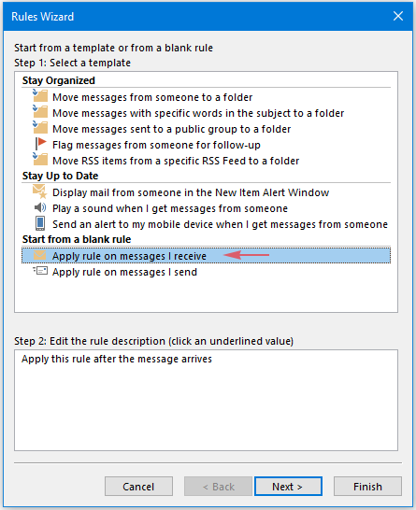
Task: Click folder icon for public group rule
Action: 40,128
